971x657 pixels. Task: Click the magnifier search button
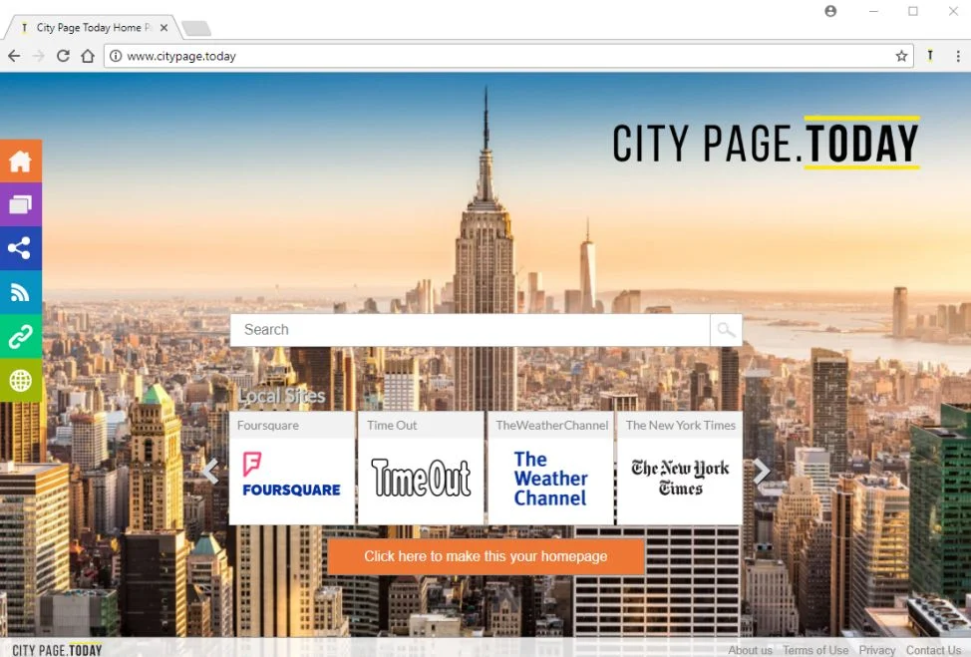click(x=726, y=330)
